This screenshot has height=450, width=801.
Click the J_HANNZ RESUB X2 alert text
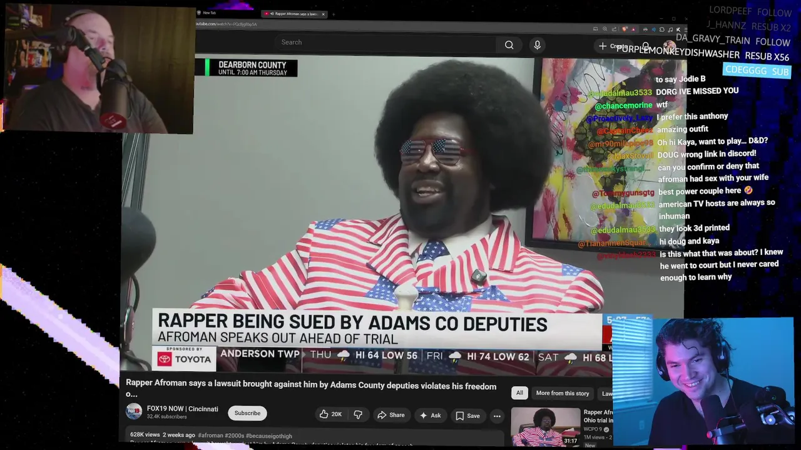[x=749, y=26]
